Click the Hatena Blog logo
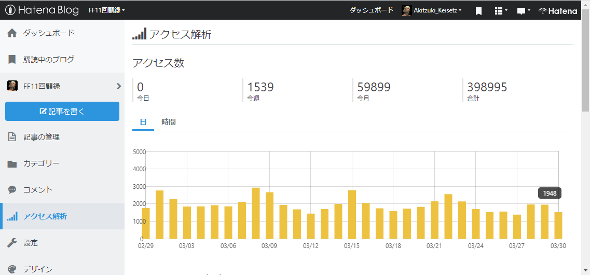Screen dimensions: 590x275 pos(42,10)
